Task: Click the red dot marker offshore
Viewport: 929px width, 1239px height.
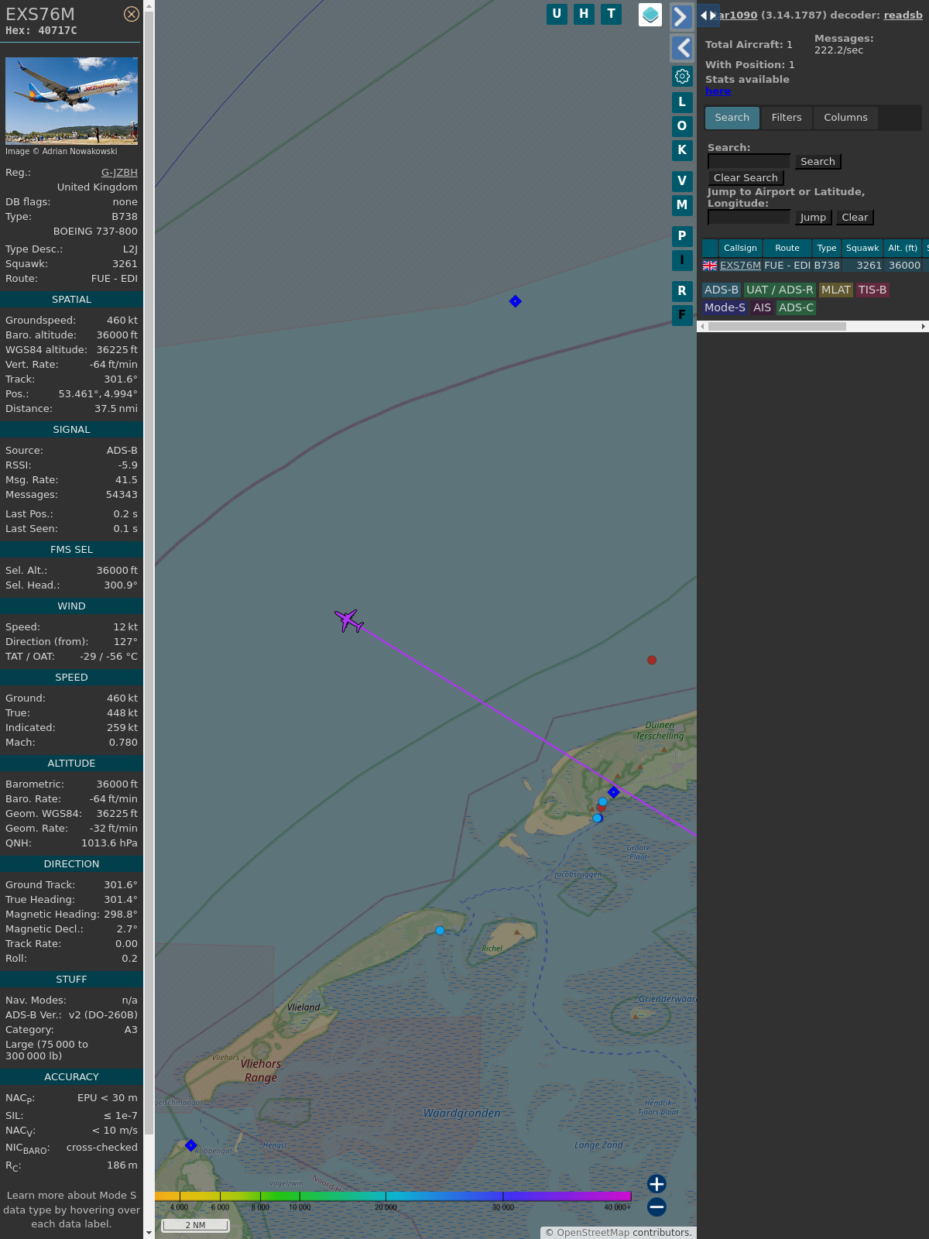Action: click(652, 660)
